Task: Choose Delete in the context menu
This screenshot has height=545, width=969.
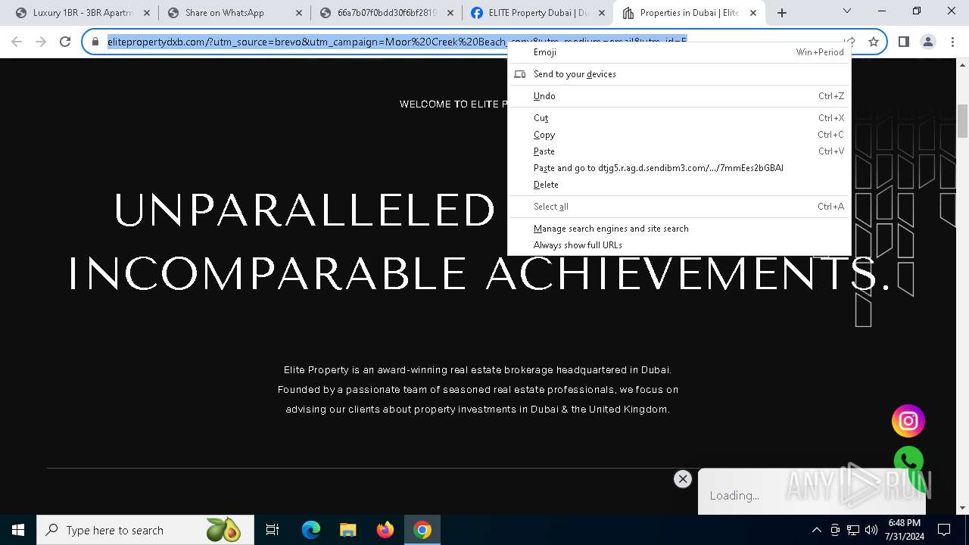Action: point(679,185)
